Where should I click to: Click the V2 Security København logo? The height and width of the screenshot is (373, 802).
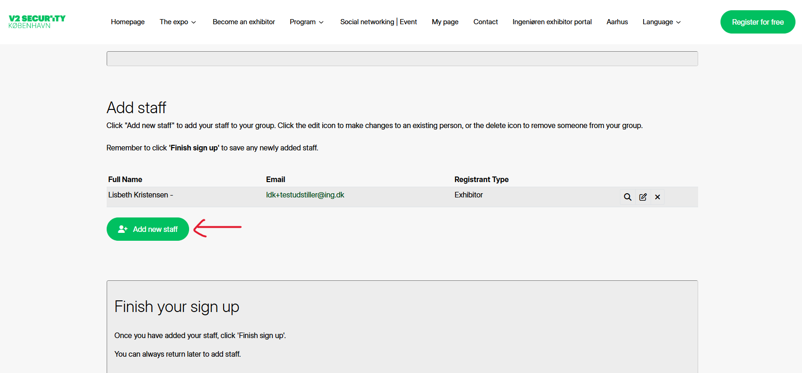pyautogui.click(x=37, y=22)
